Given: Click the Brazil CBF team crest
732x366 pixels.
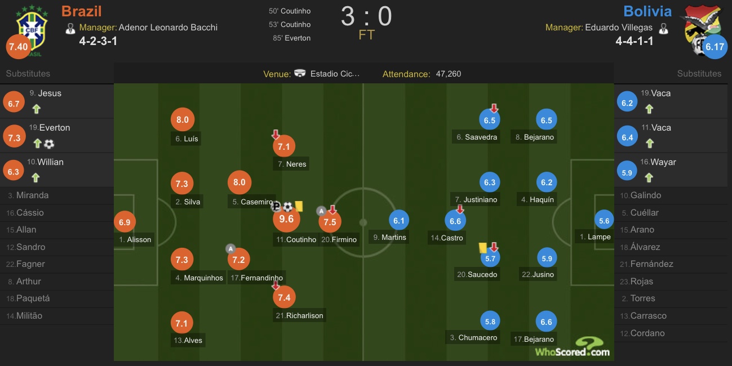Looking at the screenshot, I should click(x=32, y=29).
